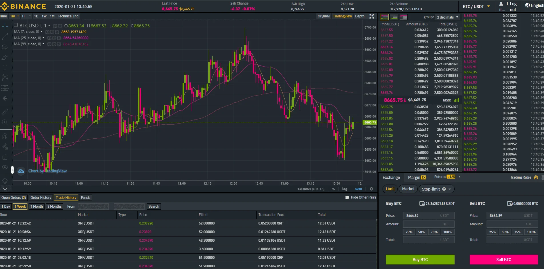The width and height of the screenshot is (544, 269).
Task: Click the Buy BTC wallet icon
Action: [x=422, y=203]
